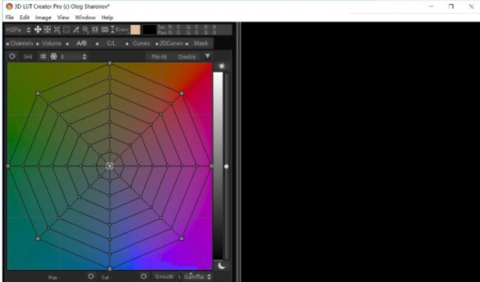Expand the triangle menu after Double

(x=208, y=56)
